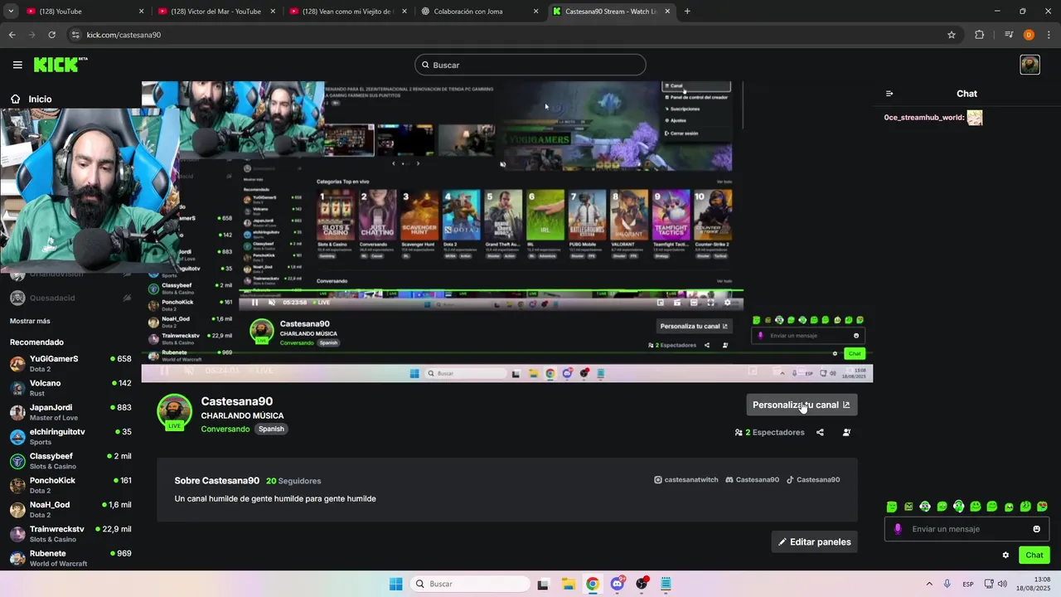Reload the kick.com page

pyautogui.click(x=51, y=35)
